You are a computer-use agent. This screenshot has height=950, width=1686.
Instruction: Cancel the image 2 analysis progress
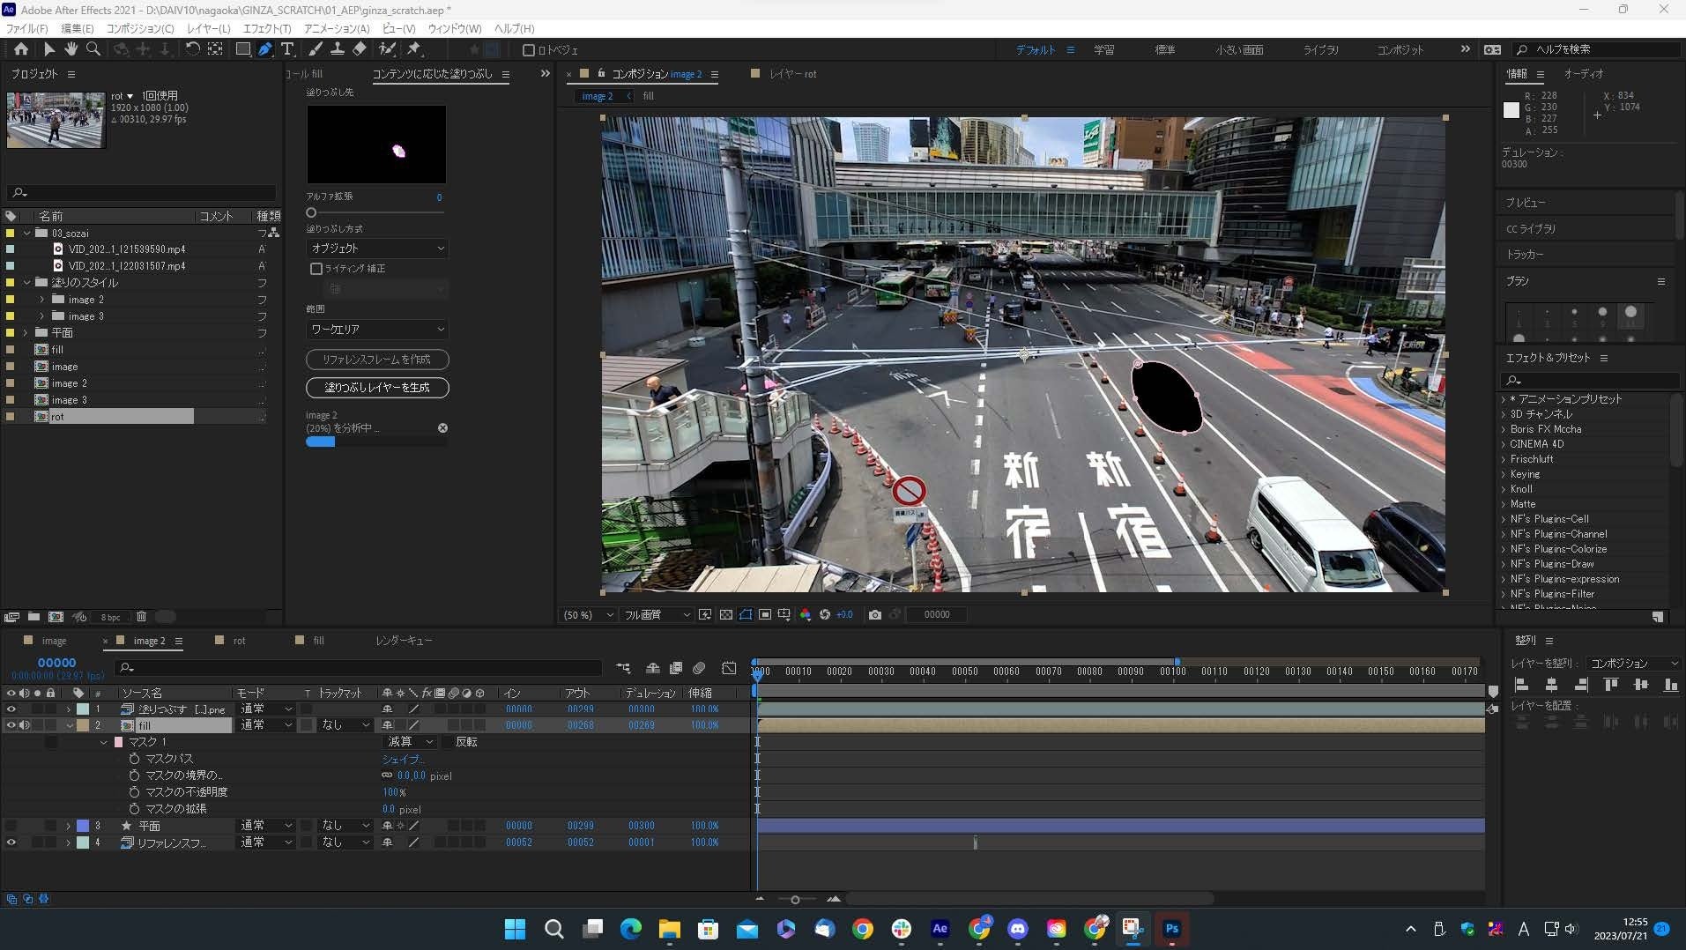(442, 428)
